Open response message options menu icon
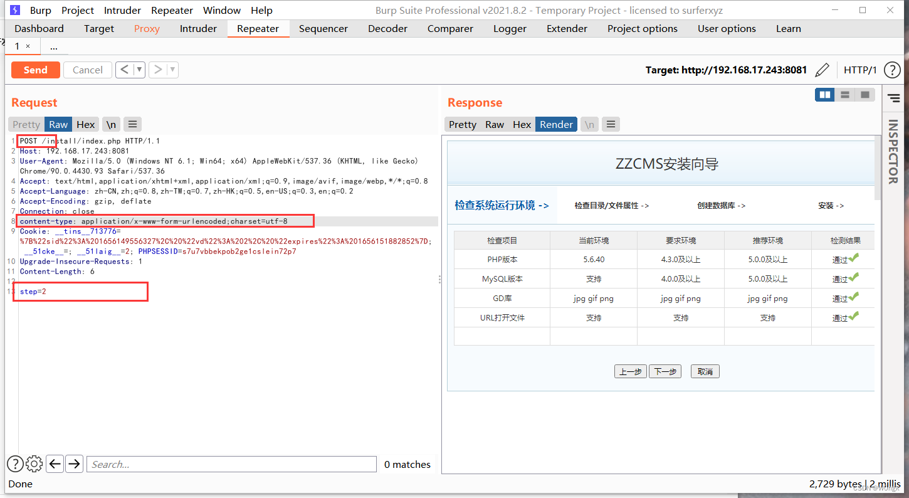Viewport: 909px width, 498px height. tap(611, 124)
